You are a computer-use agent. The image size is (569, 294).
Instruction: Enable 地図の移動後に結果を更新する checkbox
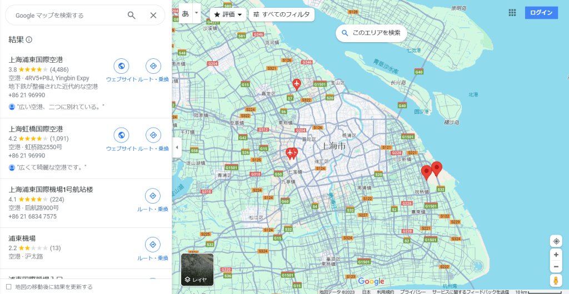(x=8, y=287)
